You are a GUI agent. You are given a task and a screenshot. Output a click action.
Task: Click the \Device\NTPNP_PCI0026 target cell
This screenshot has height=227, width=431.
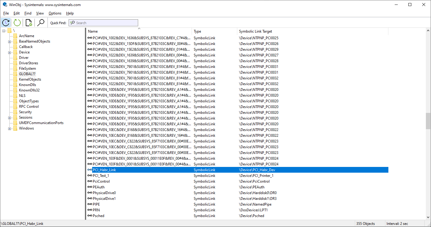[259, 44]
